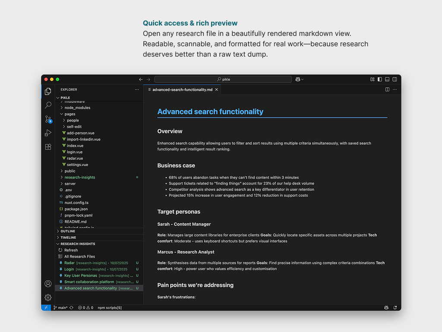Toggle the Panel layout button in title bar

(388, 79)
